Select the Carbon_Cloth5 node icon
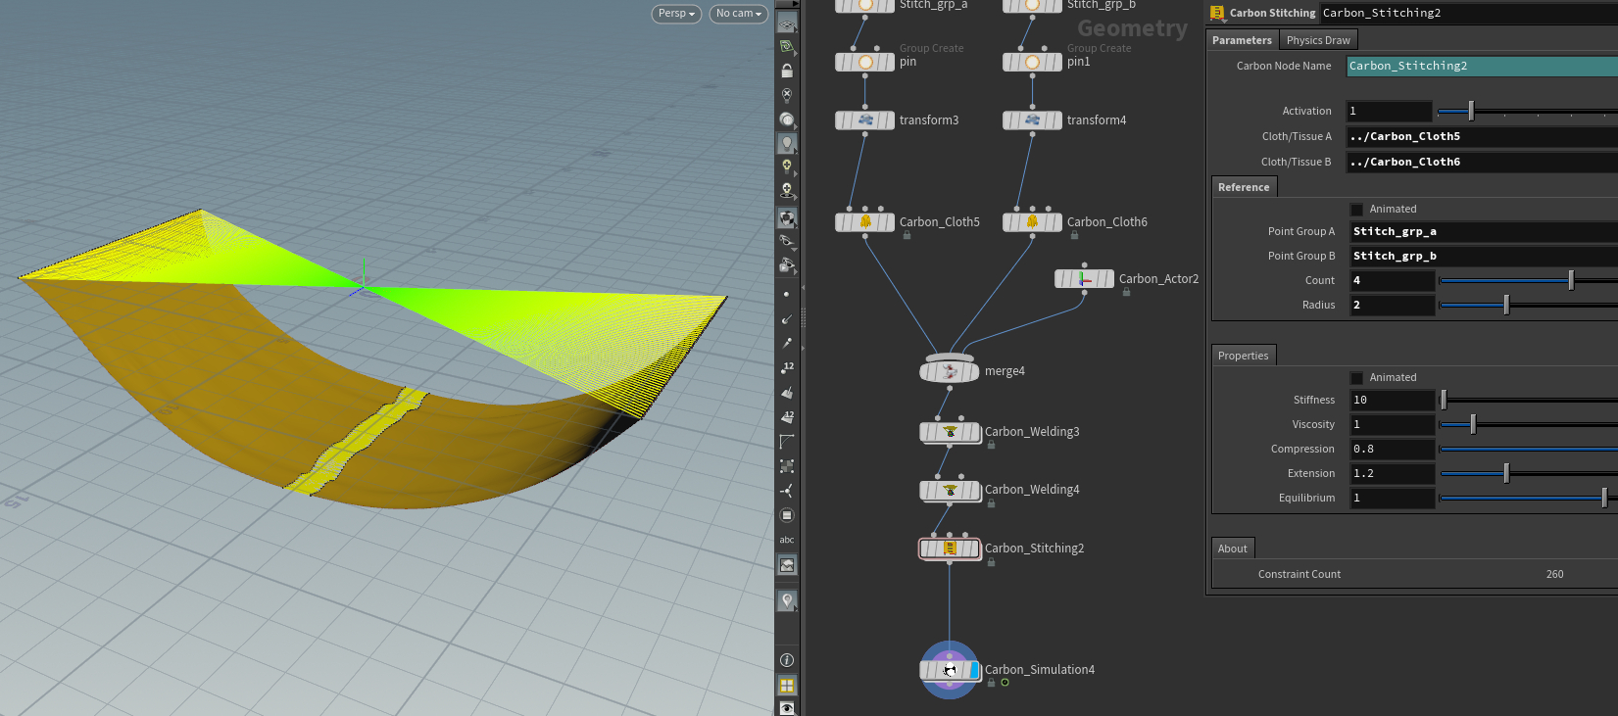The width and height of the screenshot is (1618, 716). [x=864, y=222]
